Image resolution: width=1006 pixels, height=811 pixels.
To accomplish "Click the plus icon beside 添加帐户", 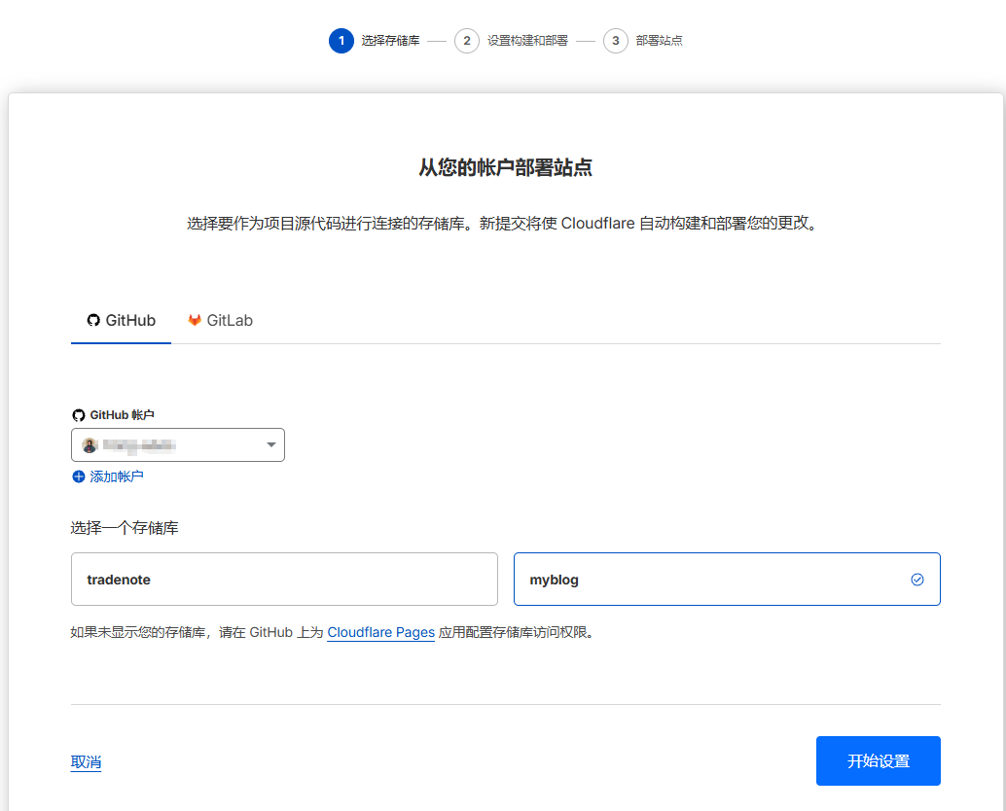I will (x=79, y=476).
